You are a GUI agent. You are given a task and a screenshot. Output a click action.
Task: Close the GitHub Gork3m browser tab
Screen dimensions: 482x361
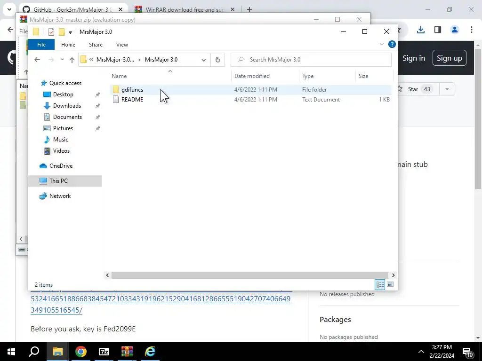[120, 9]
